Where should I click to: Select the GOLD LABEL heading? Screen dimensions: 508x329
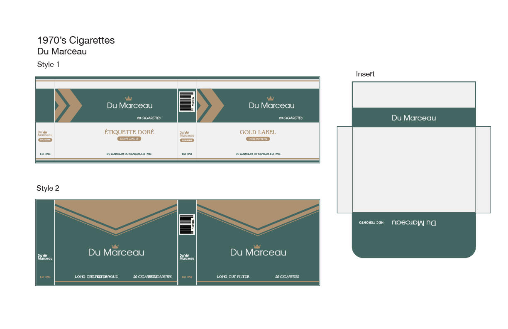pos(258,132)
